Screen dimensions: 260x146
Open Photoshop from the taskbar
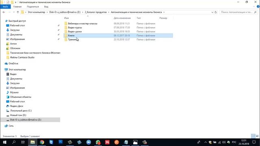[x=61, y=142]
